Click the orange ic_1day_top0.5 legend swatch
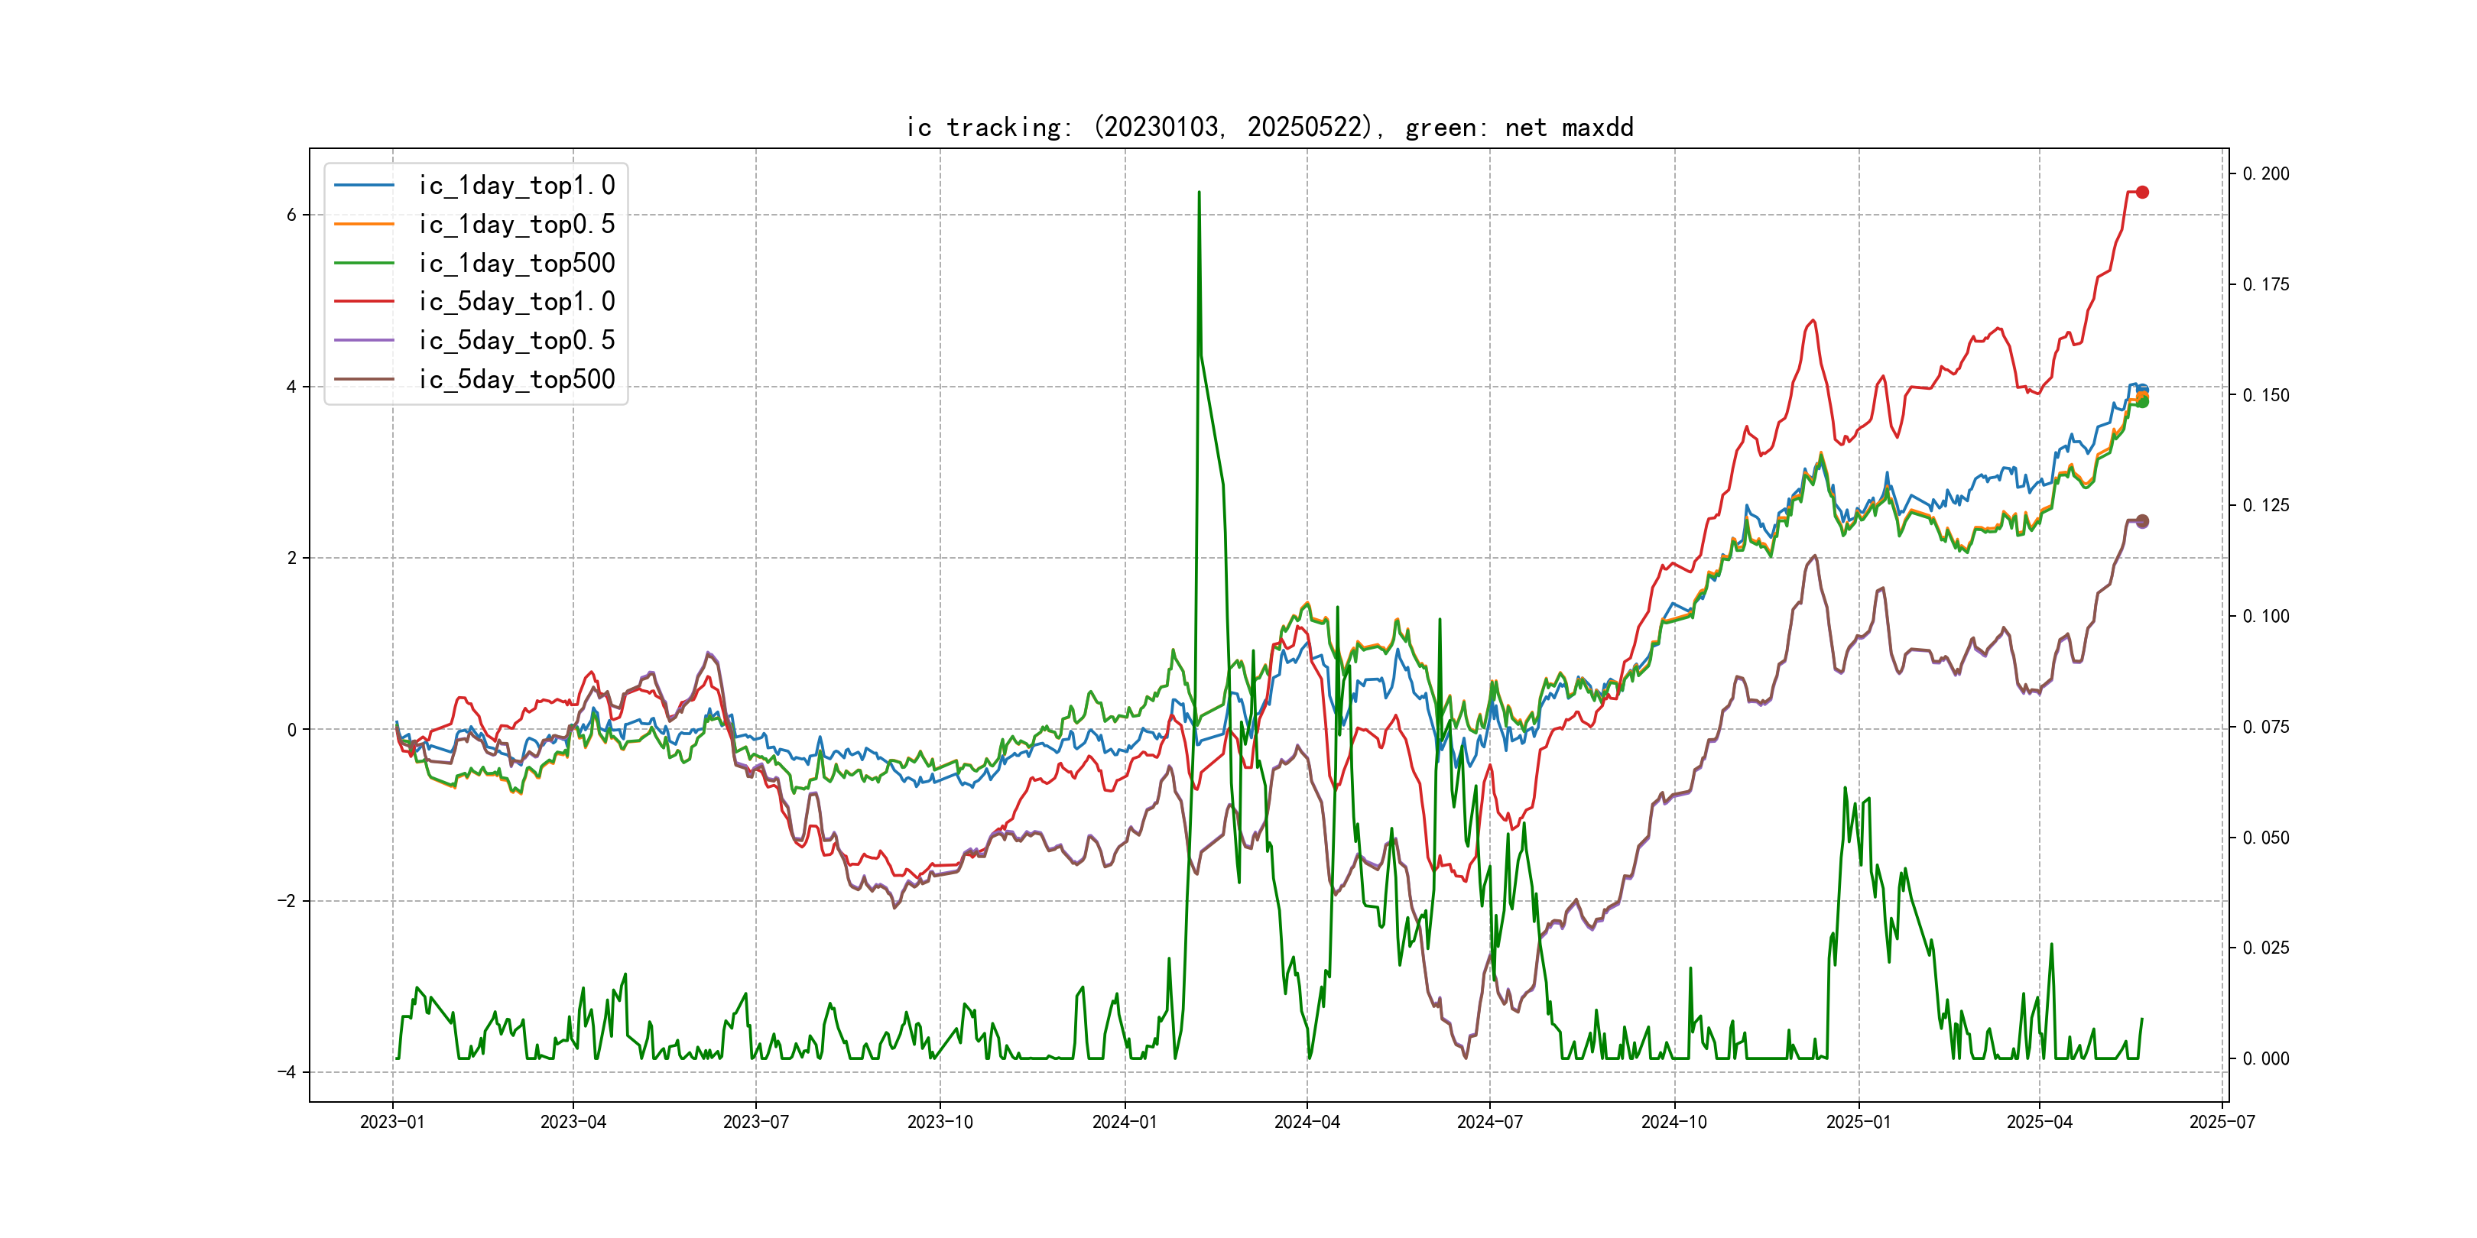Screen dimensions: 2477x1238 [x=365, y=224]
